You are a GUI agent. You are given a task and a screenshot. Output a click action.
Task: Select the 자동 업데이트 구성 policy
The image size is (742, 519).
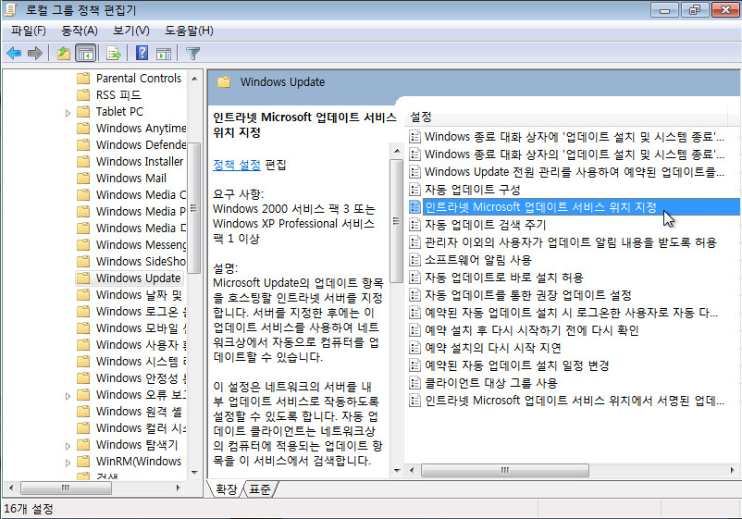[472, 190]
